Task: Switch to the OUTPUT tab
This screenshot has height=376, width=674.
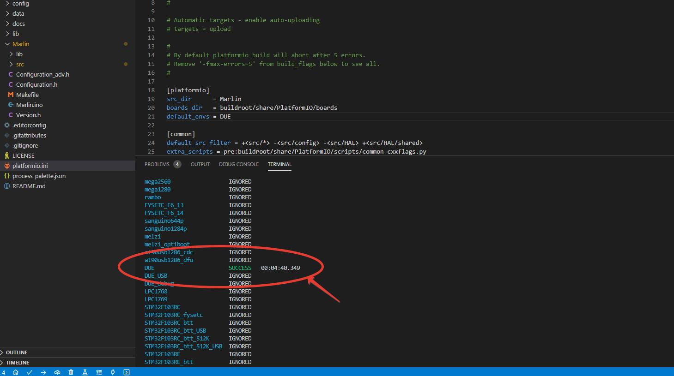Action: 200,164
